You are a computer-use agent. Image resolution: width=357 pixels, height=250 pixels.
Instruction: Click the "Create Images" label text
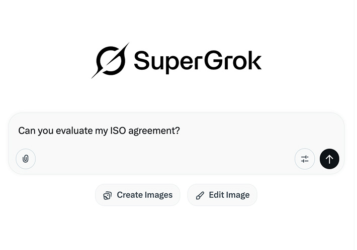tap(144, 195)
